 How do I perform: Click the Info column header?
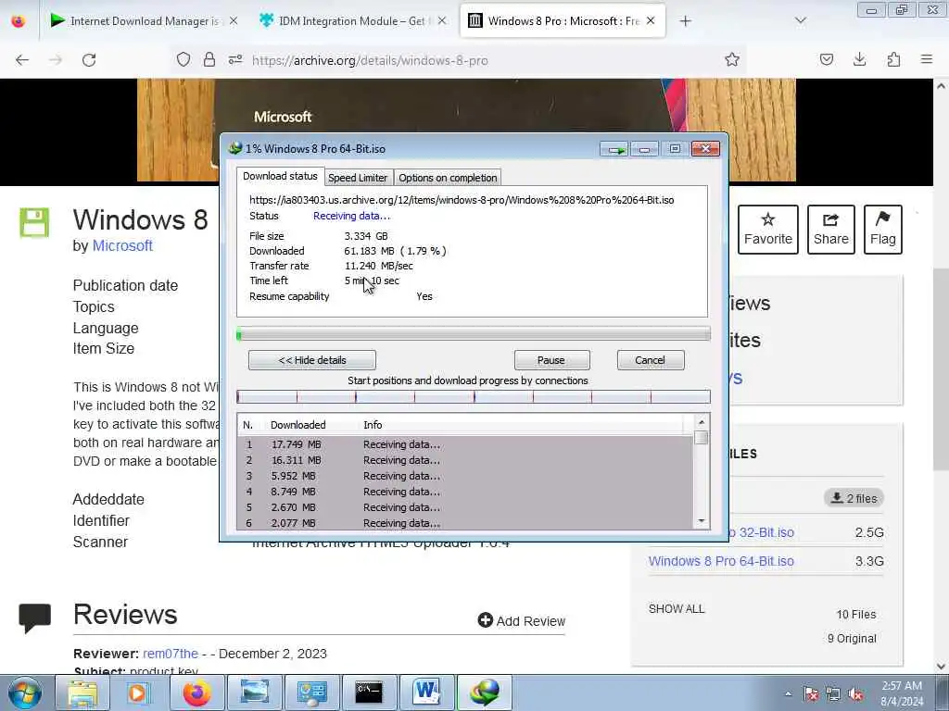coord(373,425)
